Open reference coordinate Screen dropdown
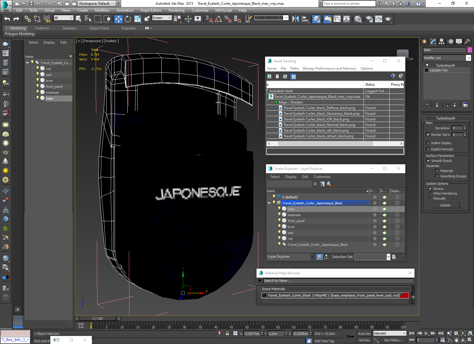 click(170, 18)
